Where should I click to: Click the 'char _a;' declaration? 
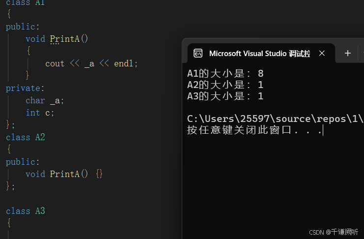(x=45, y=101)
